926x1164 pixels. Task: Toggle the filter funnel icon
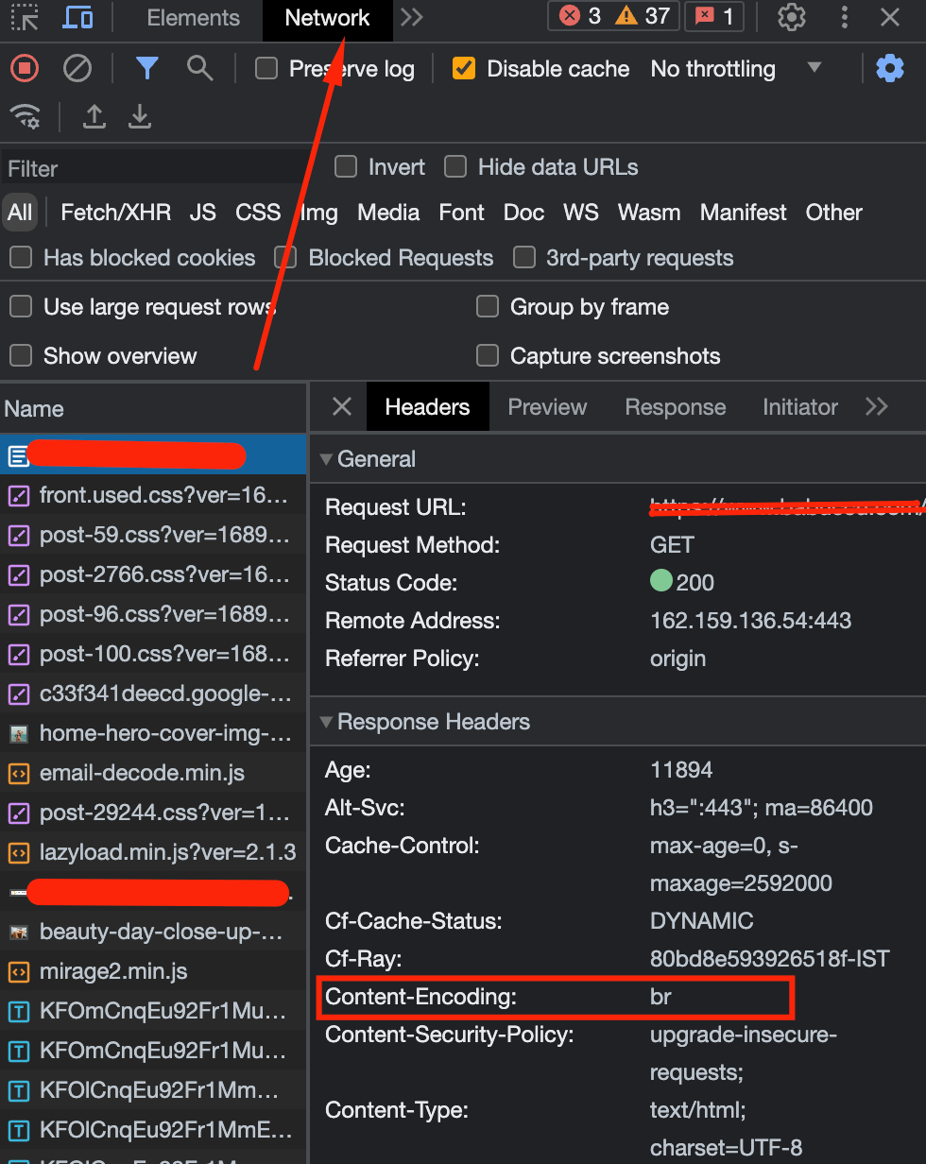tap(146, 68)
